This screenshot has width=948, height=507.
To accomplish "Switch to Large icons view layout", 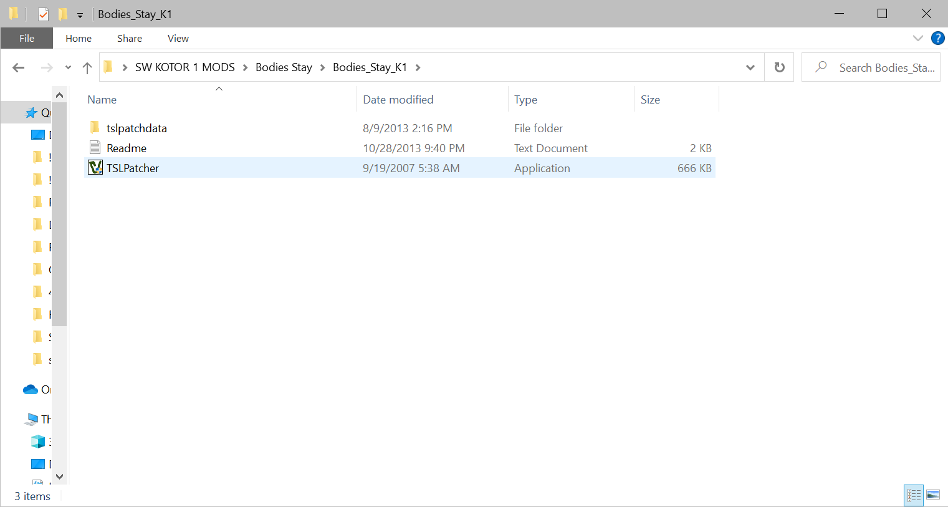I will 933,495.
